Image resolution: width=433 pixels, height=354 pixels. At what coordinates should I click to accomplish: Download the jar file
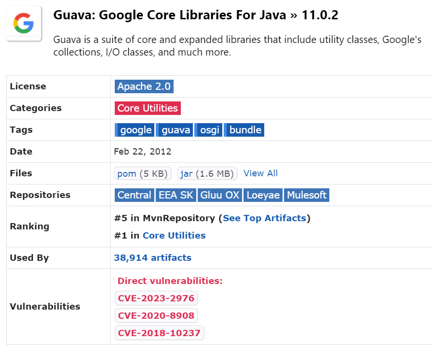[187, 173]
